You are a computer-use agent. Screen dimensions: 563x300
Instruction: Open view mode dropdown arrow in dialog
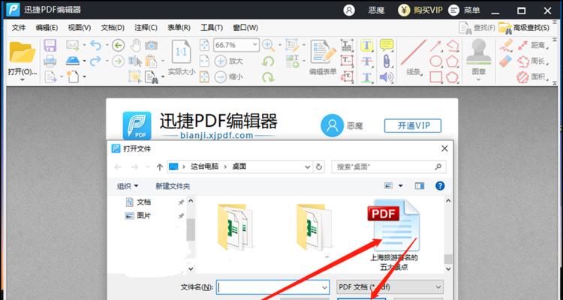tap(400, 186)
